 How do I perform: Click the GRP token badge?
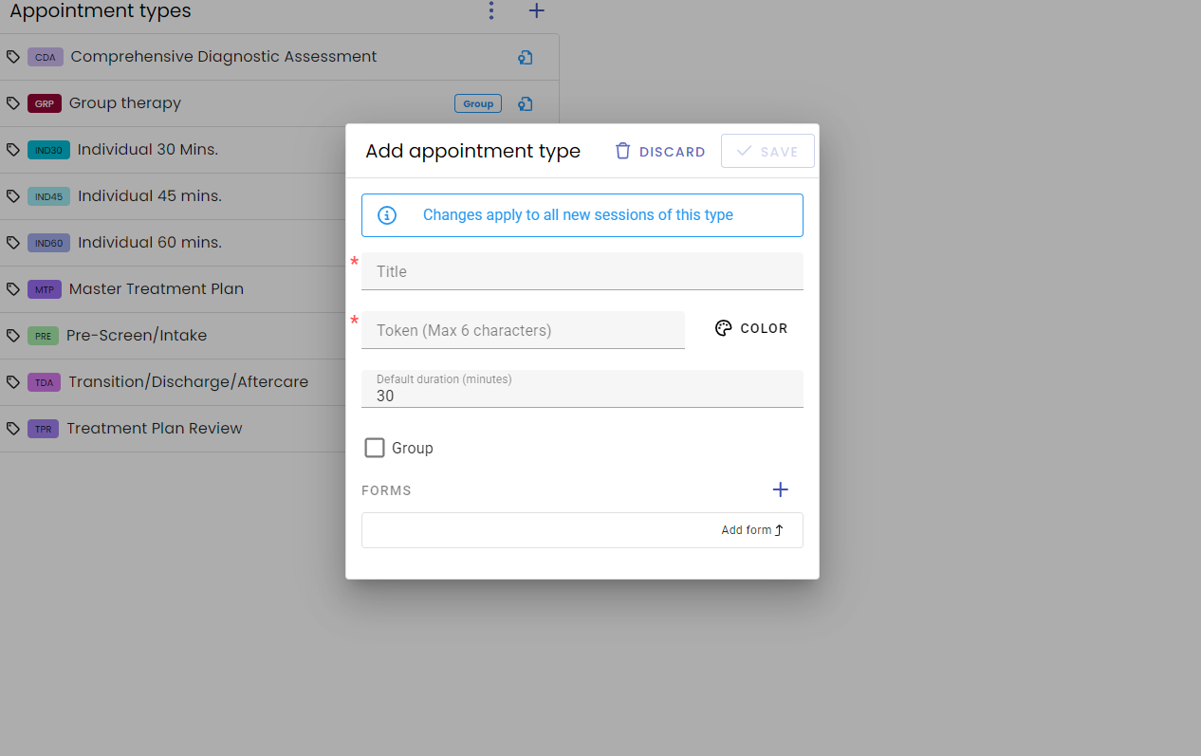45,103
